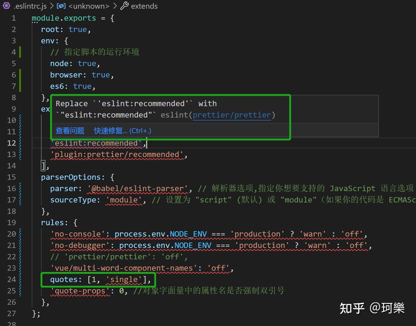Click the 查看问题 link in hover popup

pyautogui.click(x=70, y=131)
